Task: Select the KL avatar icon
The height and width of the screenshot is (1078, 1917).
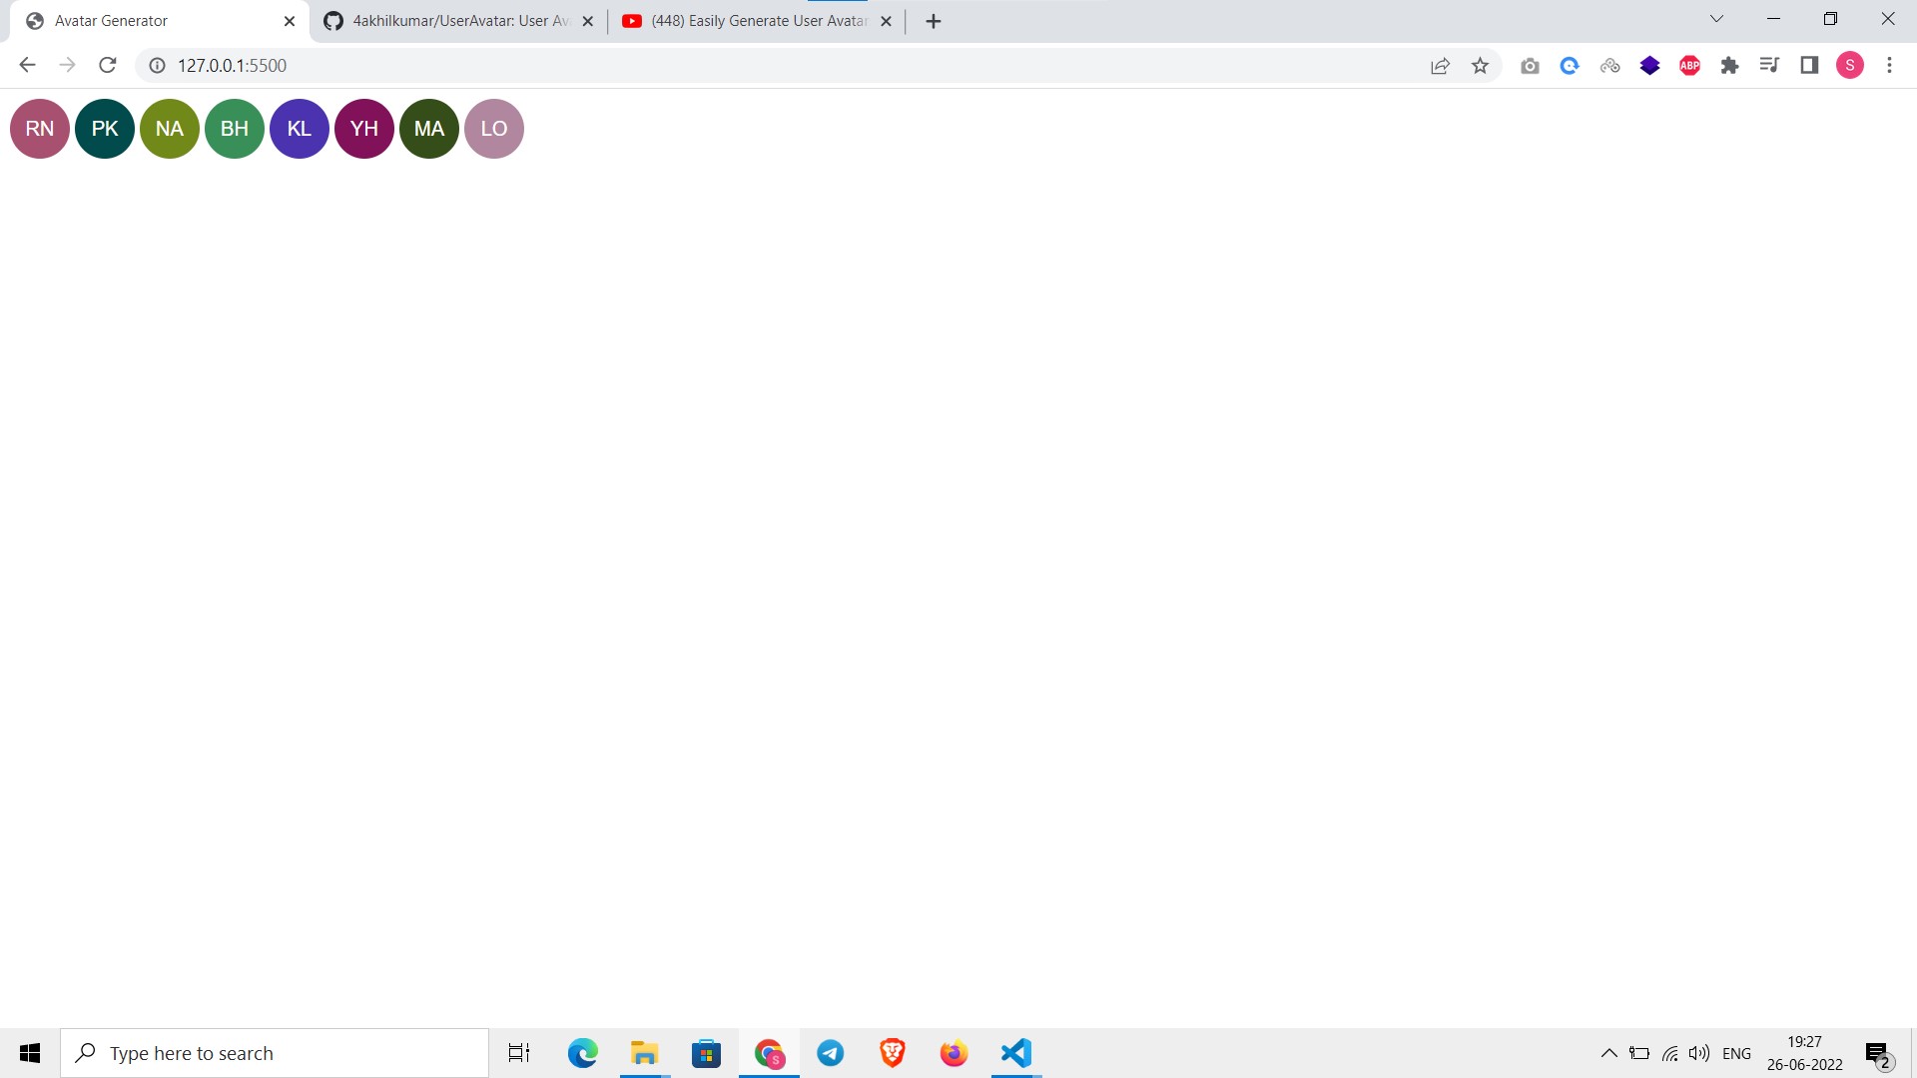Action: coord(299,128)
